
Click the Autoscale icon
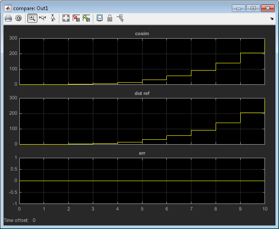pos(66,18)
